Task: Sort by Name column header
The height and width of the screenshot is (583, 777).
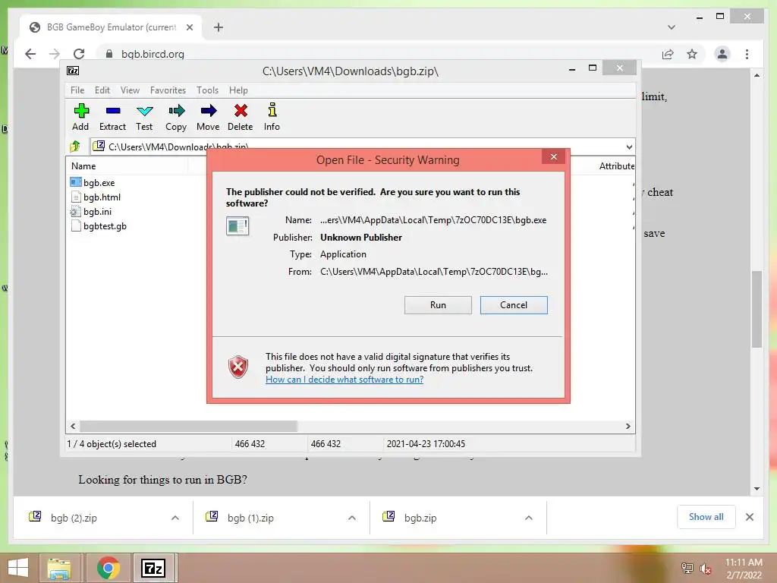Action: pyautogui.click(x=83, y=166)
